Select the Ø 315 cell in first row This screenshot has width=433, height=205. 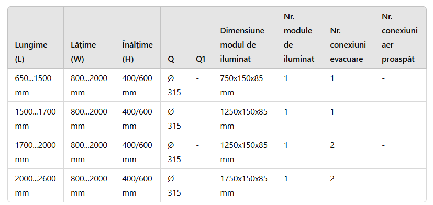point(174,85)
